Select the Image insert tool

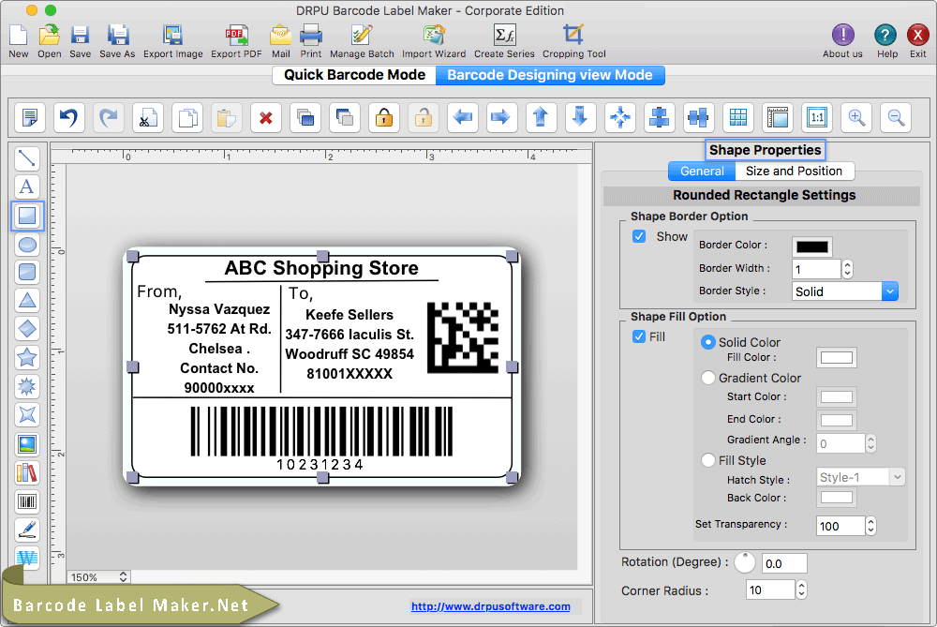point(27,444)
